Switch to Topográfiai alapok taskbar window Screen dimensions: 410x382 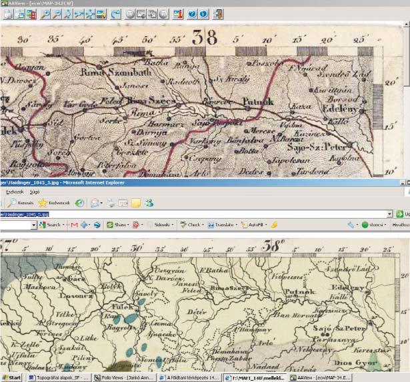(59, 377)
